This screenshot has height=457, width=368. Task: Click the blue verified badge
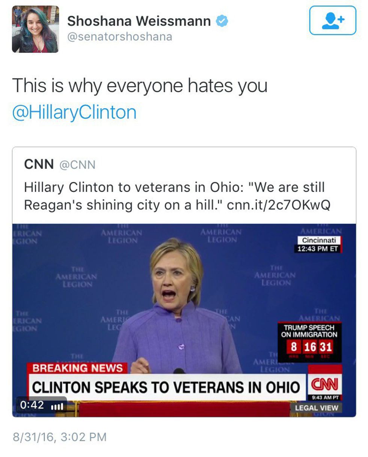[222, 21]
